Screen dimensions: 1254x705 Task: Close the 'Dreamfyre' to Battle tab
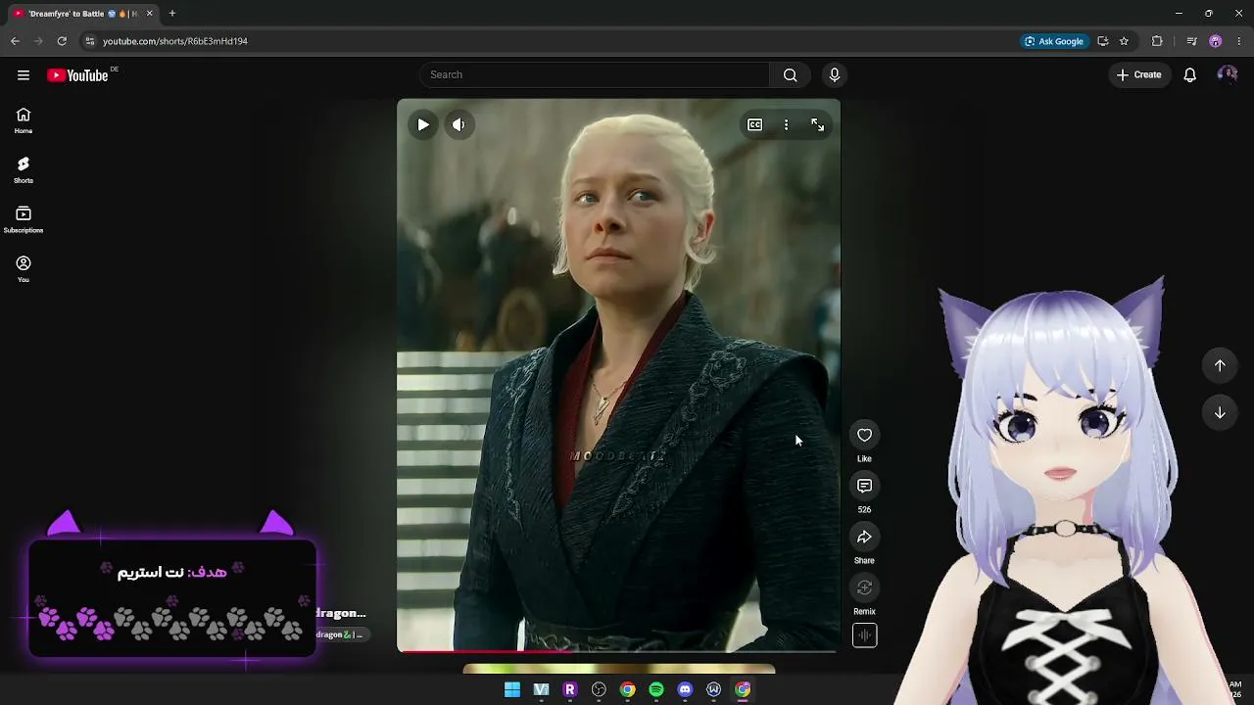pos(149,14)
